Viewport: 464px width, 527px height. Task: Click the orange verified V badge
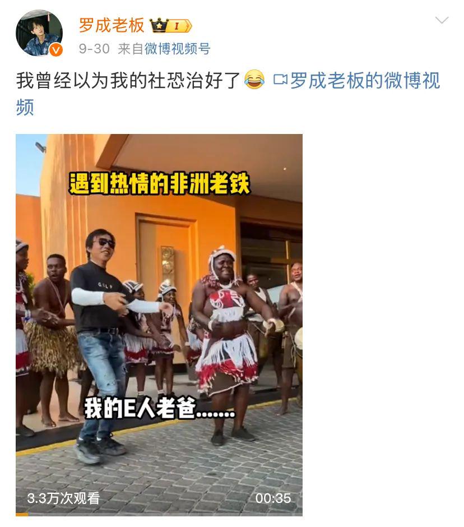56,50
